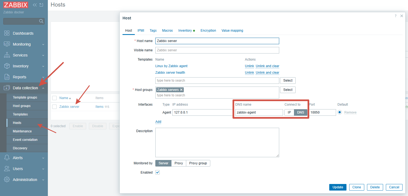408x196 pixels.
Task: Click the Zabbix logo
Action: (16, 5)
